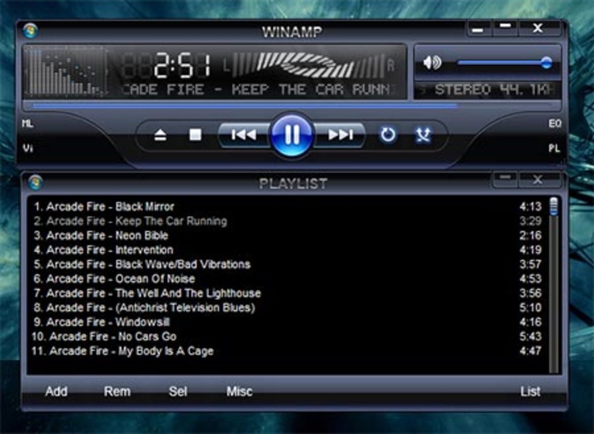
Task: Select track 11 My Body Is A Cage
Action: click(x=288, y=351)
